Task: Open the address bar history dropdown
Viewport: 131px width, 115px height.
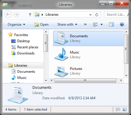Action: pos(90,15)
